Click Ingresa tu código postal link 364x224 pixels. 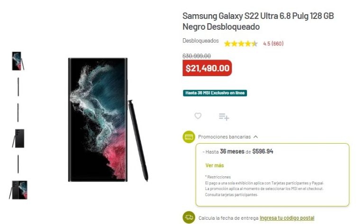287,218
